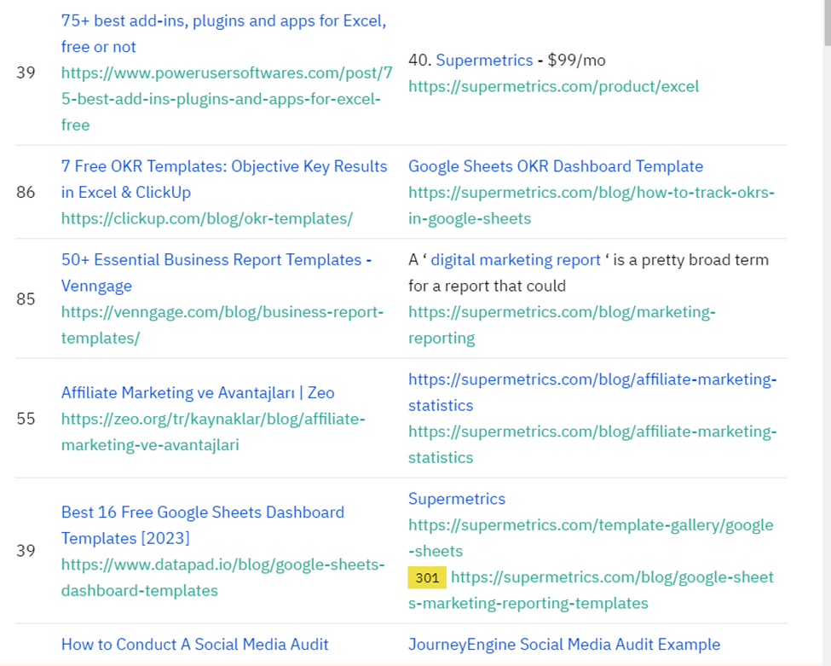The width and height of the screenshot is (831, 666).
Task: Click 'JourneyEngine Social Media Audit Example' anchor
Action: (564, 644)
